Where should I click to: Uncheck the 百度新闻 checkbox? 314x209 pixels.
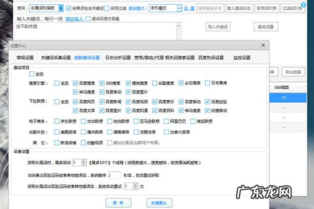[x=102, y=102]
